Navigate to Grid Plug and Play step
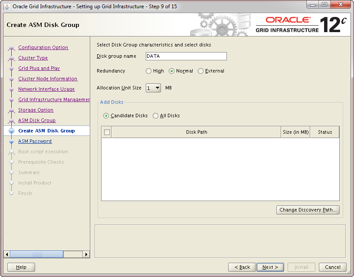This screenshot has height=277, width=354. (39, 68)
